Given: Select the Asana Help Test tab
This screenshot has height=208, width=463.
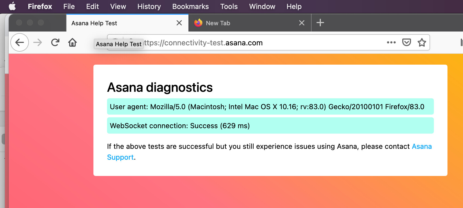Looking at the screenshot, I should (109, 23).
